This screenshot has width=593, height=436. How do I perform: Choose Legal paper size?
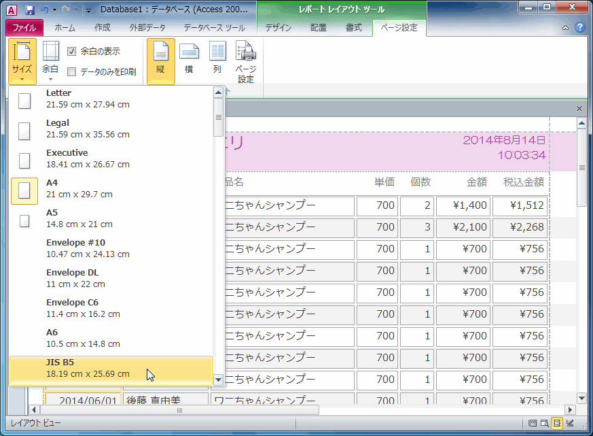pyautogui.click(x=111, y=129)
